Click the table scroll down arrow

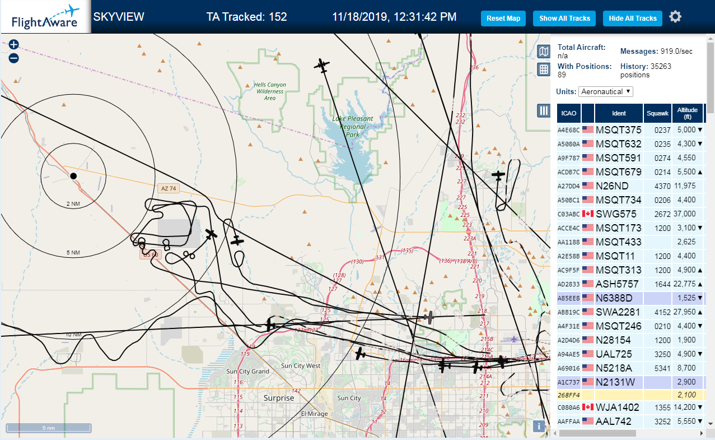point(711,424)
